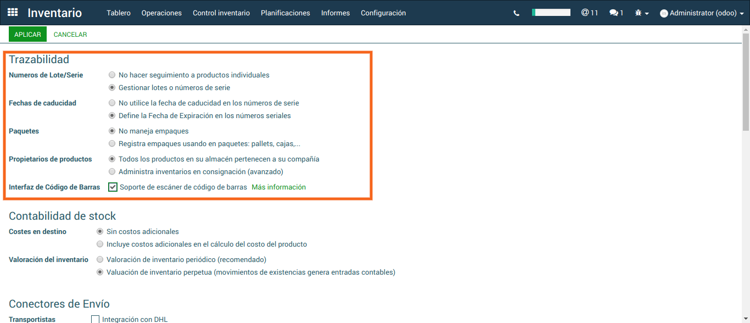The height and width of the screenshot is (323, 750).
Task: Select No hacer seguimiento a productos individuales
Action: pos(113,75)
